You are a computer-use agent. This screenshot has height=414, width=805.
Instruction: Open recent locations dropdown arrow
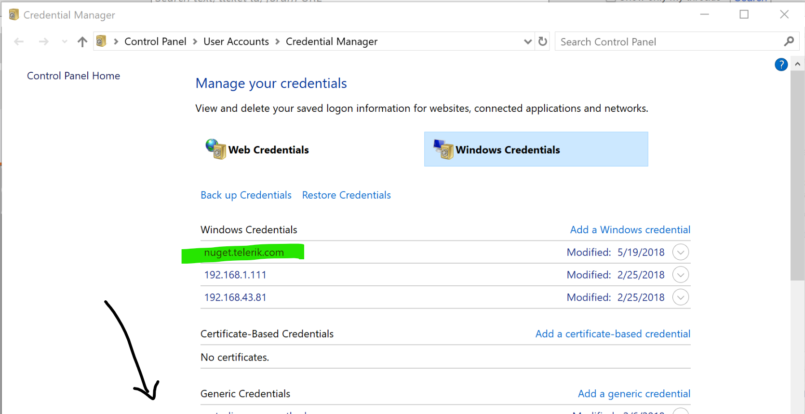point(65,42)
